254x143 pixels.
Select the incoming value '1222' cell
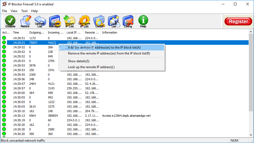pyautogui.click(x=51, y=102)
